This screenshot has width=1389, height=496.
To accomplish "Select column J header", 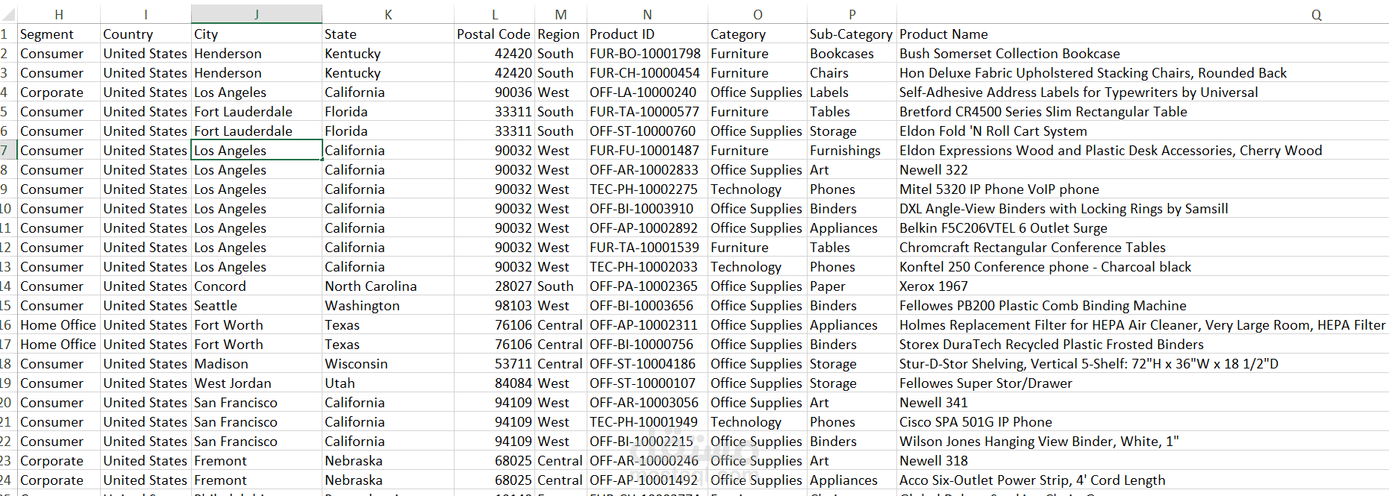I will click(256, 14).
